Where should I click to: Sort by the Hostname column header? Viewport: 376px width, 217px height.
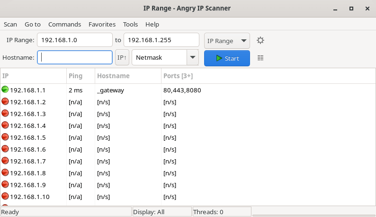(x=128, y=76)
